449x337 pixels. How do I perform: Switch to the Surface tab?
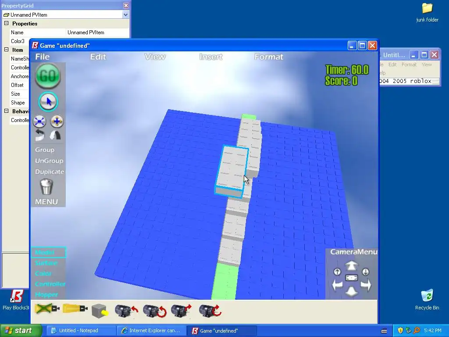(x=46, y=263)
